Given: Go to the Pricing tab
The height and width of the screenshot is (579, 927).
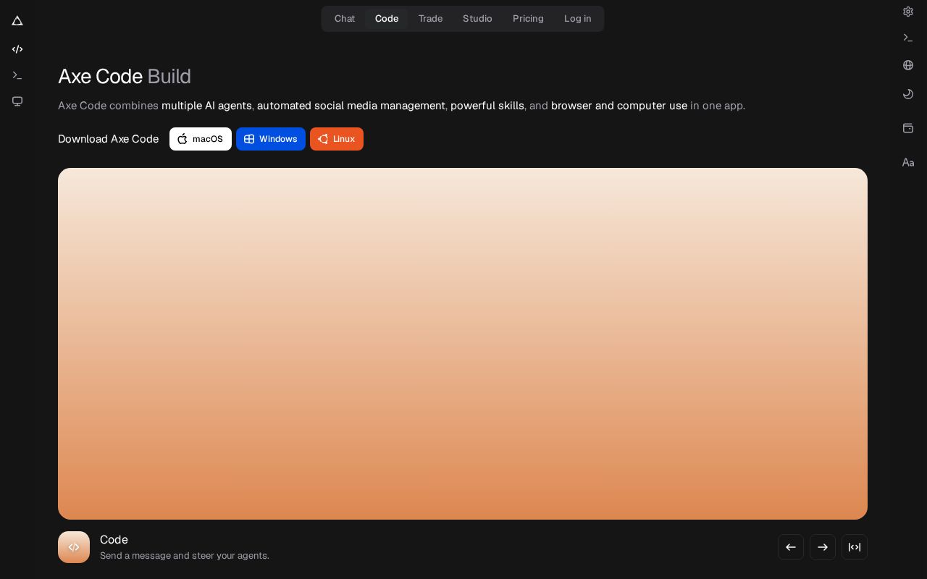Looking at the screenshot, I should [x=528, y=19].
